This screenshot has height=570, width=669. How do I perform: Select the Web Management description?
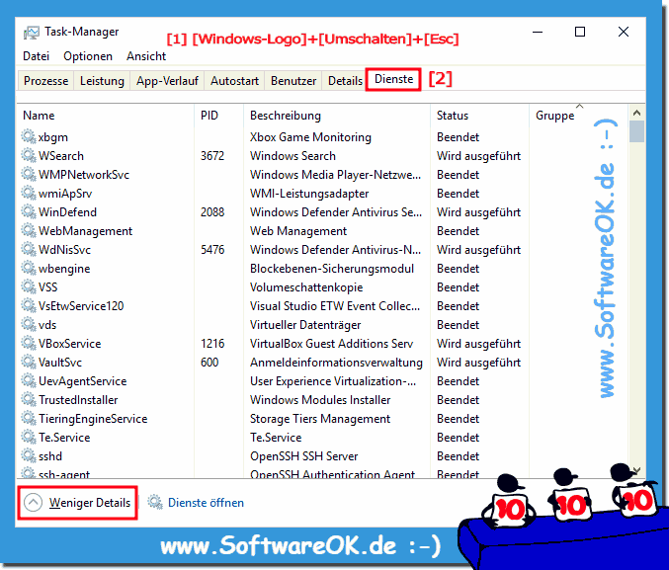point(298,231)
